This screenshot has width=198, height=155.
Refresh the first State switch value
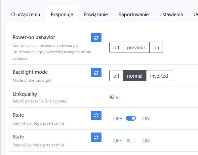pos(96,115)
